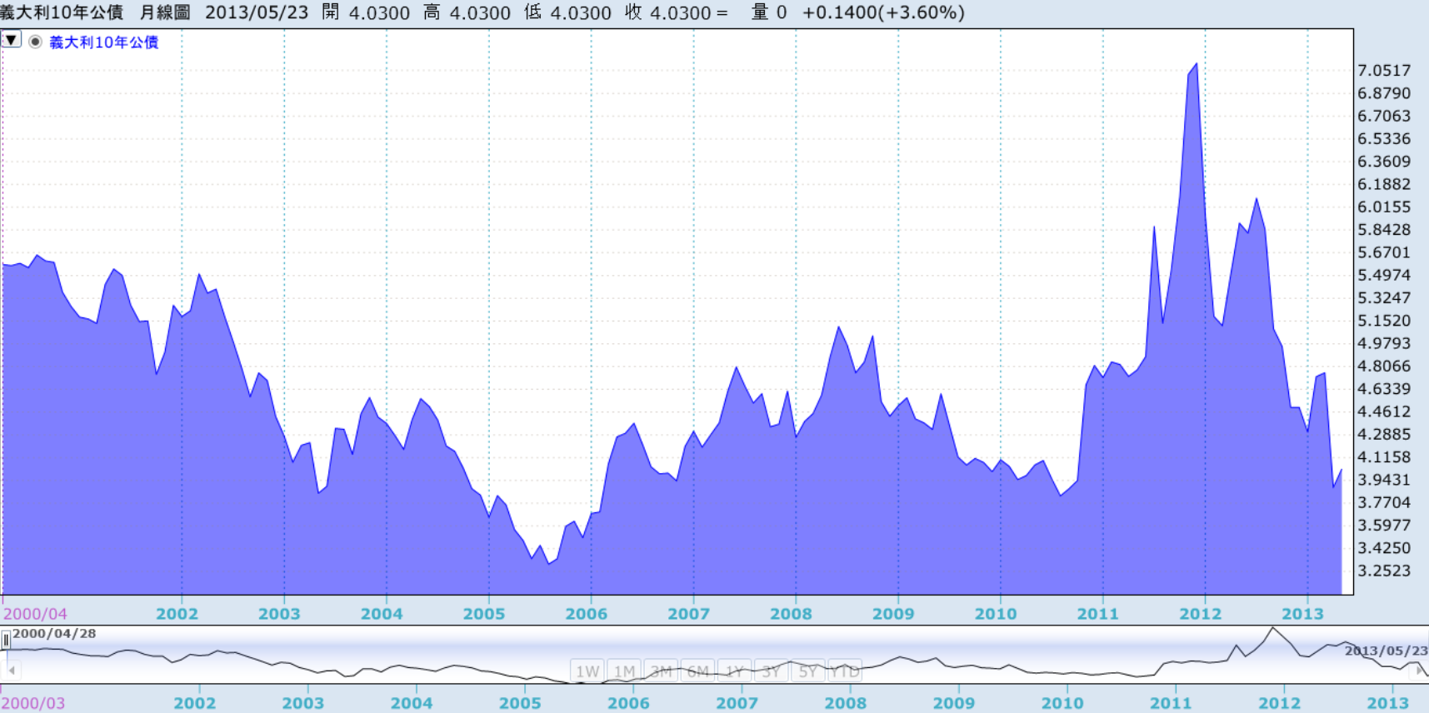Click the +0.1400(+3.60%) change value
Screen dimensions: 1429x713
tap(883, 12)
